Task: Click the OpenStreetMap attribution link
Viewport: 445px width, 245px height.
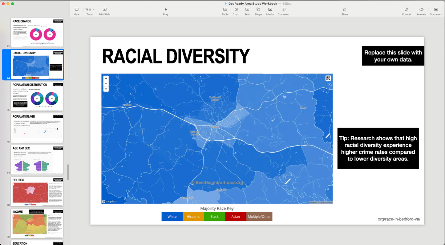Action: click(x=325, y=203)
